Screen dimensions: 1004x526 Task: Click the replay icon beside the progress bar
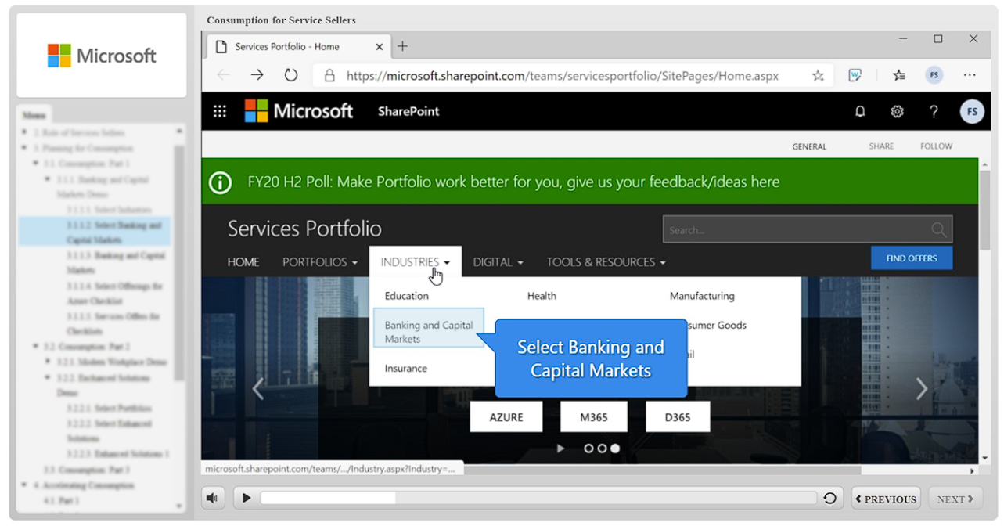click(829, 498)
